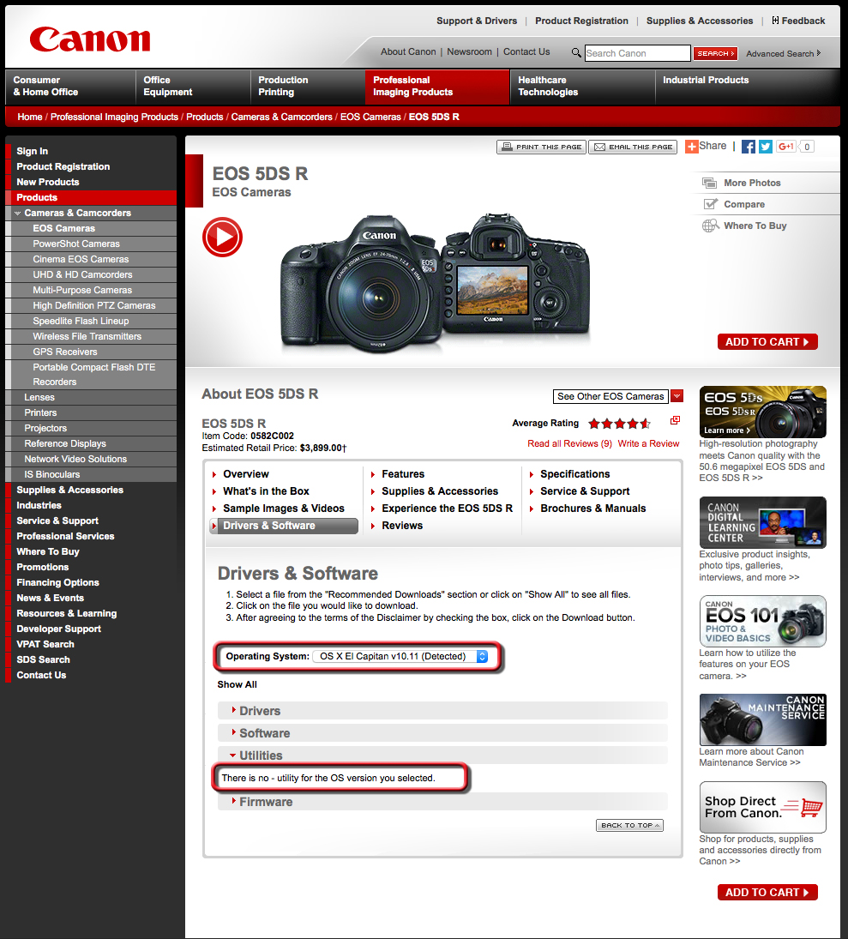
Task: Switch to the Overview tab
Action: (246, 474)
